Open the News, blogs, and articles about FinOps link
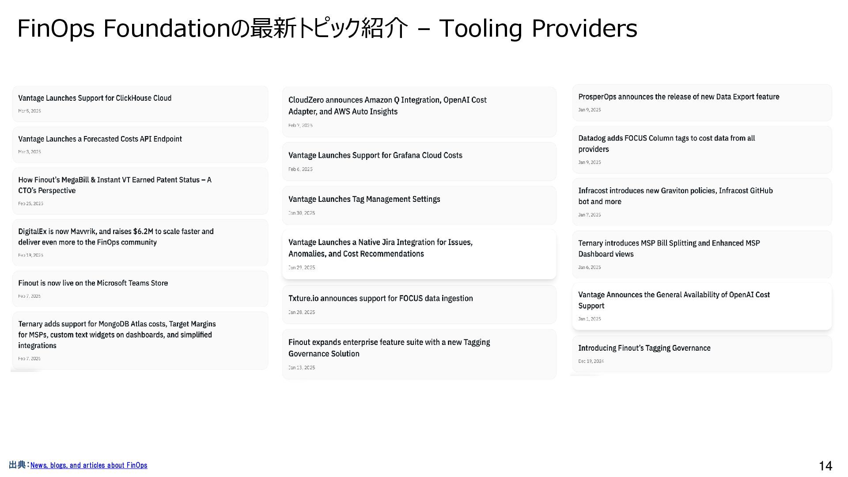This screenshot has height=477, width=848. click(x=89, y=465)
